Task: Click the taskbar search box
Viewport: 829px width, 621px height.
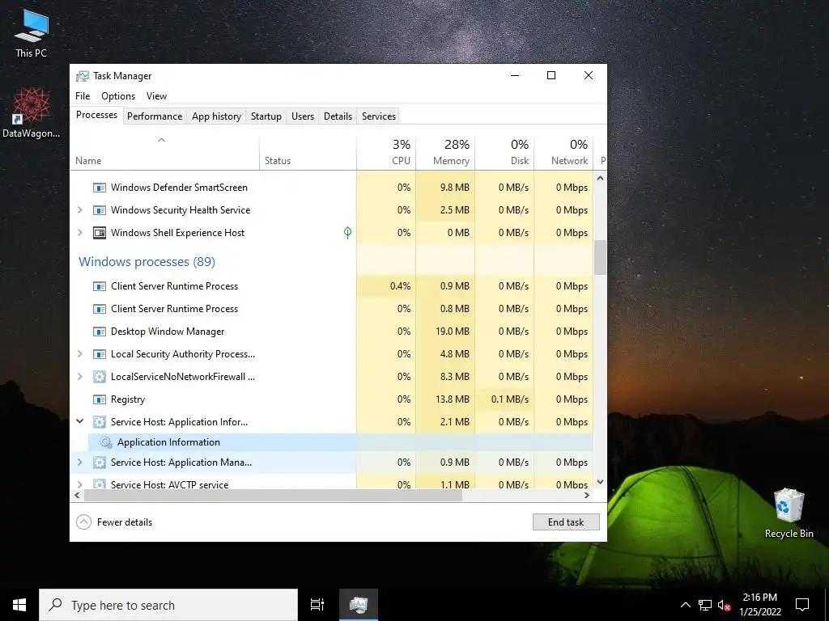Action: [168, 605]
